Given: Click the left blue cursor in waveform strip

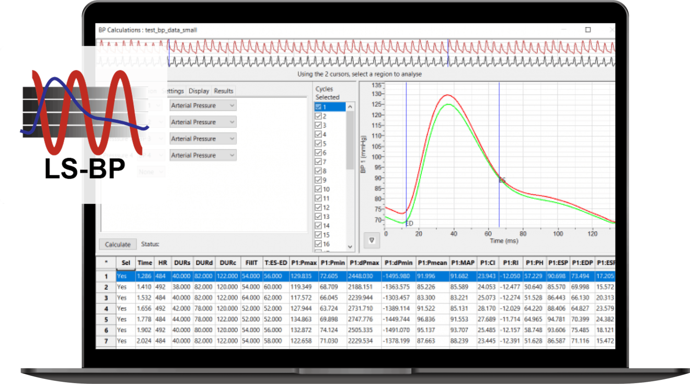Looking at the screenshot, I should pyautogui.click(x=168, y=53).
